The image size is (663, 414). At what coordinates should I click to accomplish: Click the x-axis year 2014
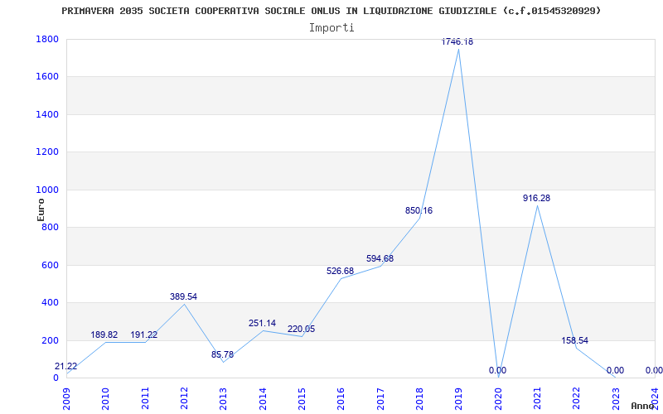point(263,399)
